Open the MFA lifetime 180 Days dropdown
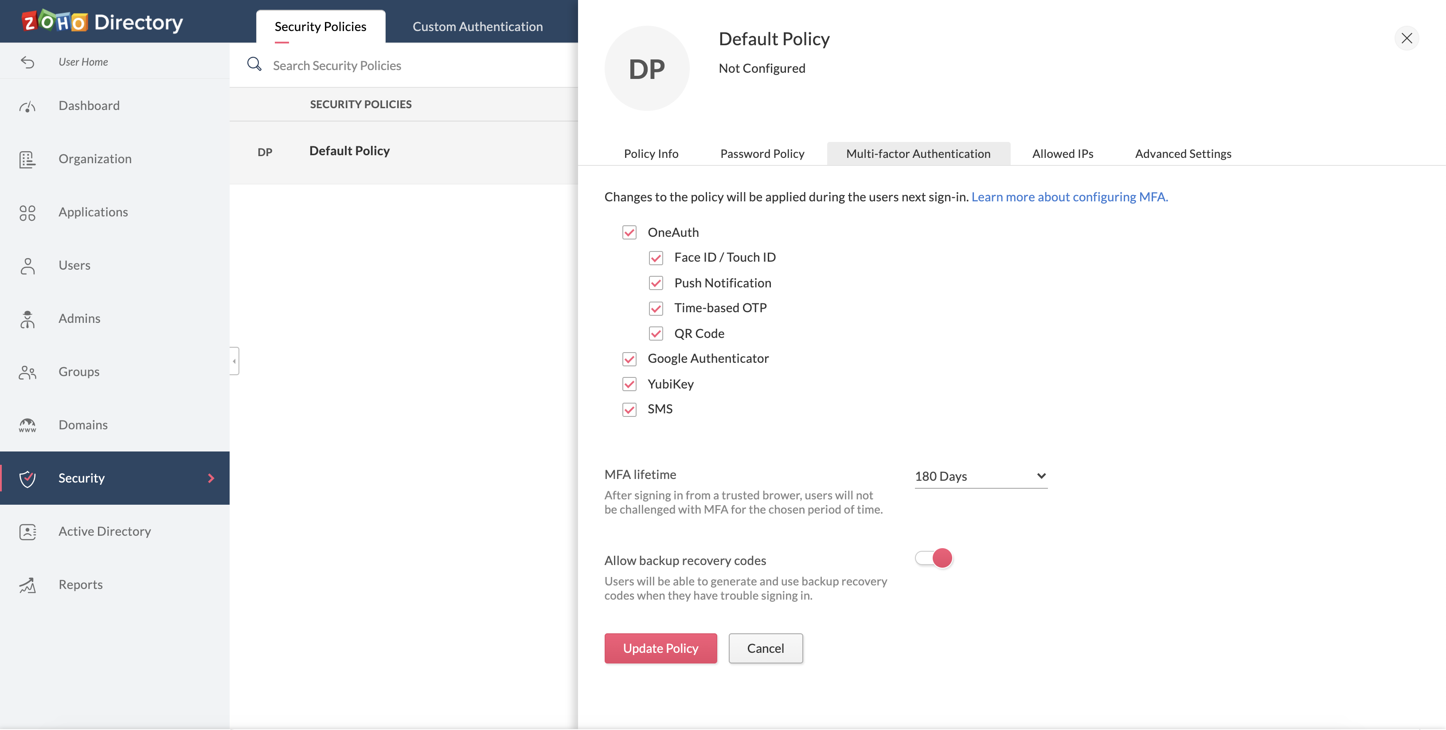The image size is (1446, 730). tap(980, 476)
